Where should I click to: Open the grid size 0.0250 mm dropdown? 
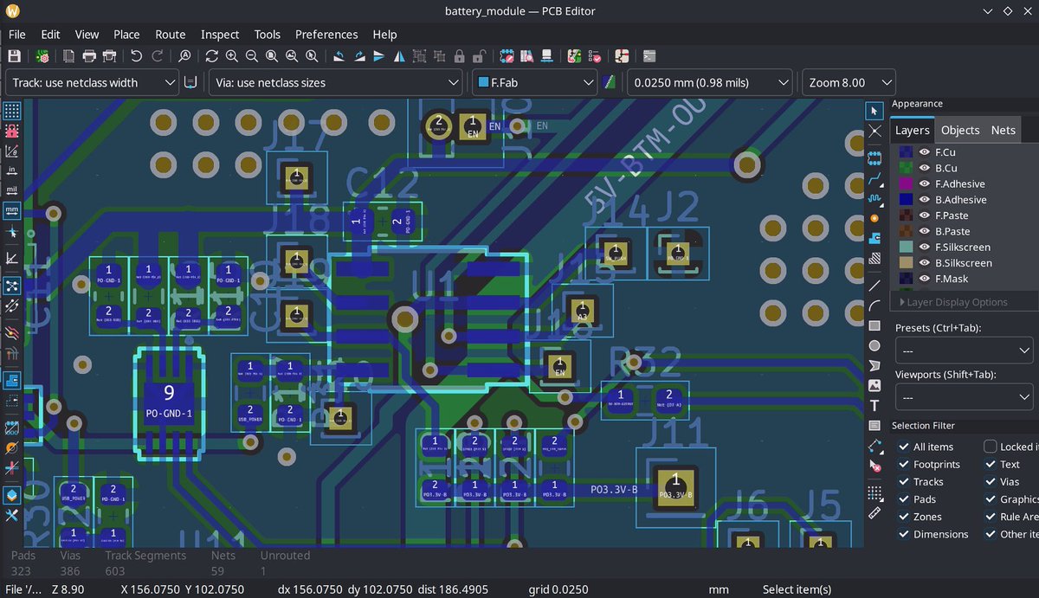click(710, 83)
